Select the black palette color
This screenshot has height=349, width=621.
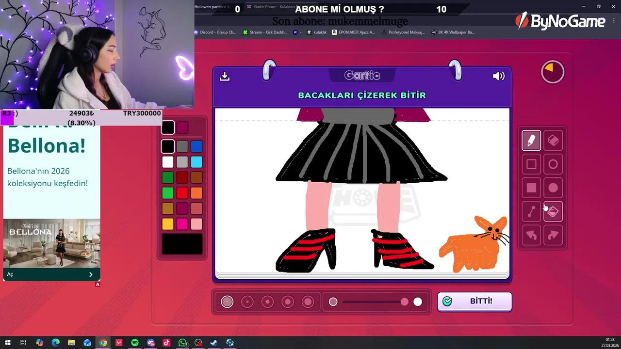pos(168,146)
